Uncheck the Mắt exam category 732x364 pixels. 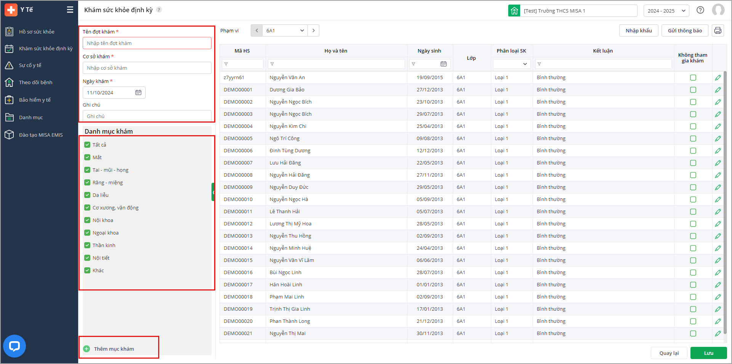[x=87, y=157]
